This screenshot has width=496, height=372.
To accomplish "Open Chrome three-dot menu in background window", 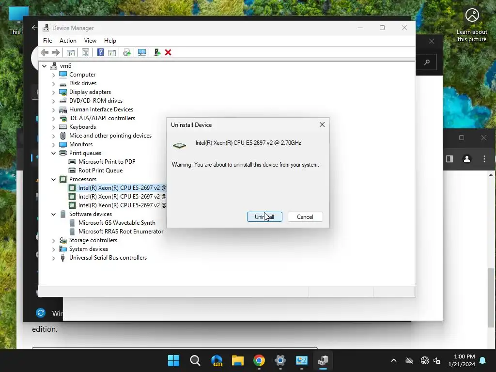I will click(484, 159).
